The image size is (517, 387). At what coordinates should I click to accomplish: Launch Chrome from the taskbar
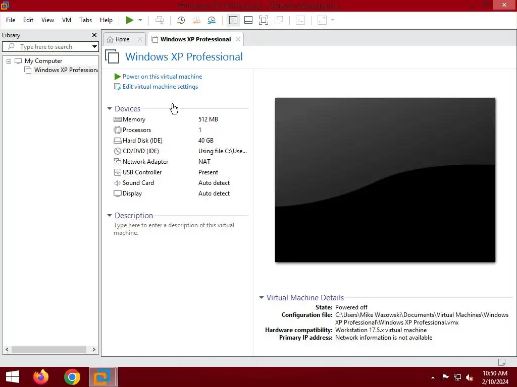point(72,377)
